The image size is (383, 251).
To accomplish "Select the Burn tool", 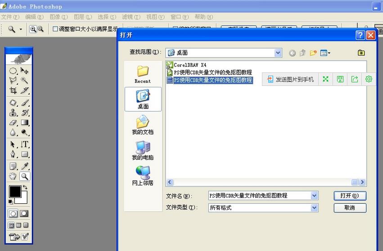I will 24,132.
